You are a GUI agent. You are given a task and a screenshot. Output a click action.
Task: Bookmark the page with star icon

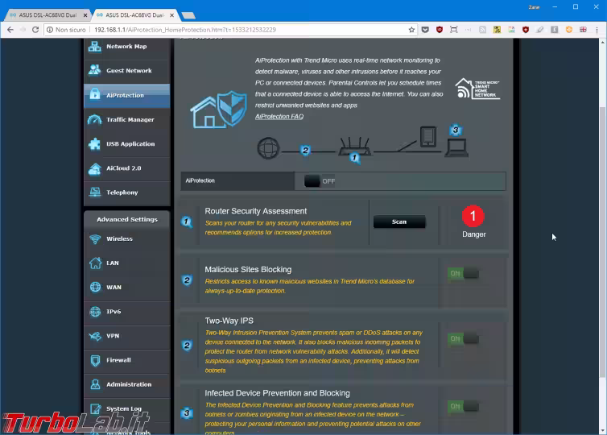point(411,30)
